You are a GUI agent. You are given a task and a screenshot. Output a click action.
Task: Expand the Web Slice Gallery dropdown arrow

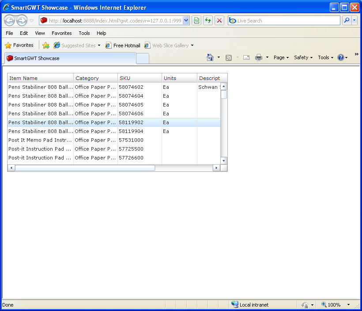click(x=192, y=46)
